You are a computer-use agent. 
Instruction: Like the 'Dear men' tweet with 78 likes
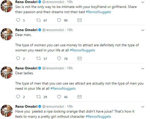(x=59, y=58)
